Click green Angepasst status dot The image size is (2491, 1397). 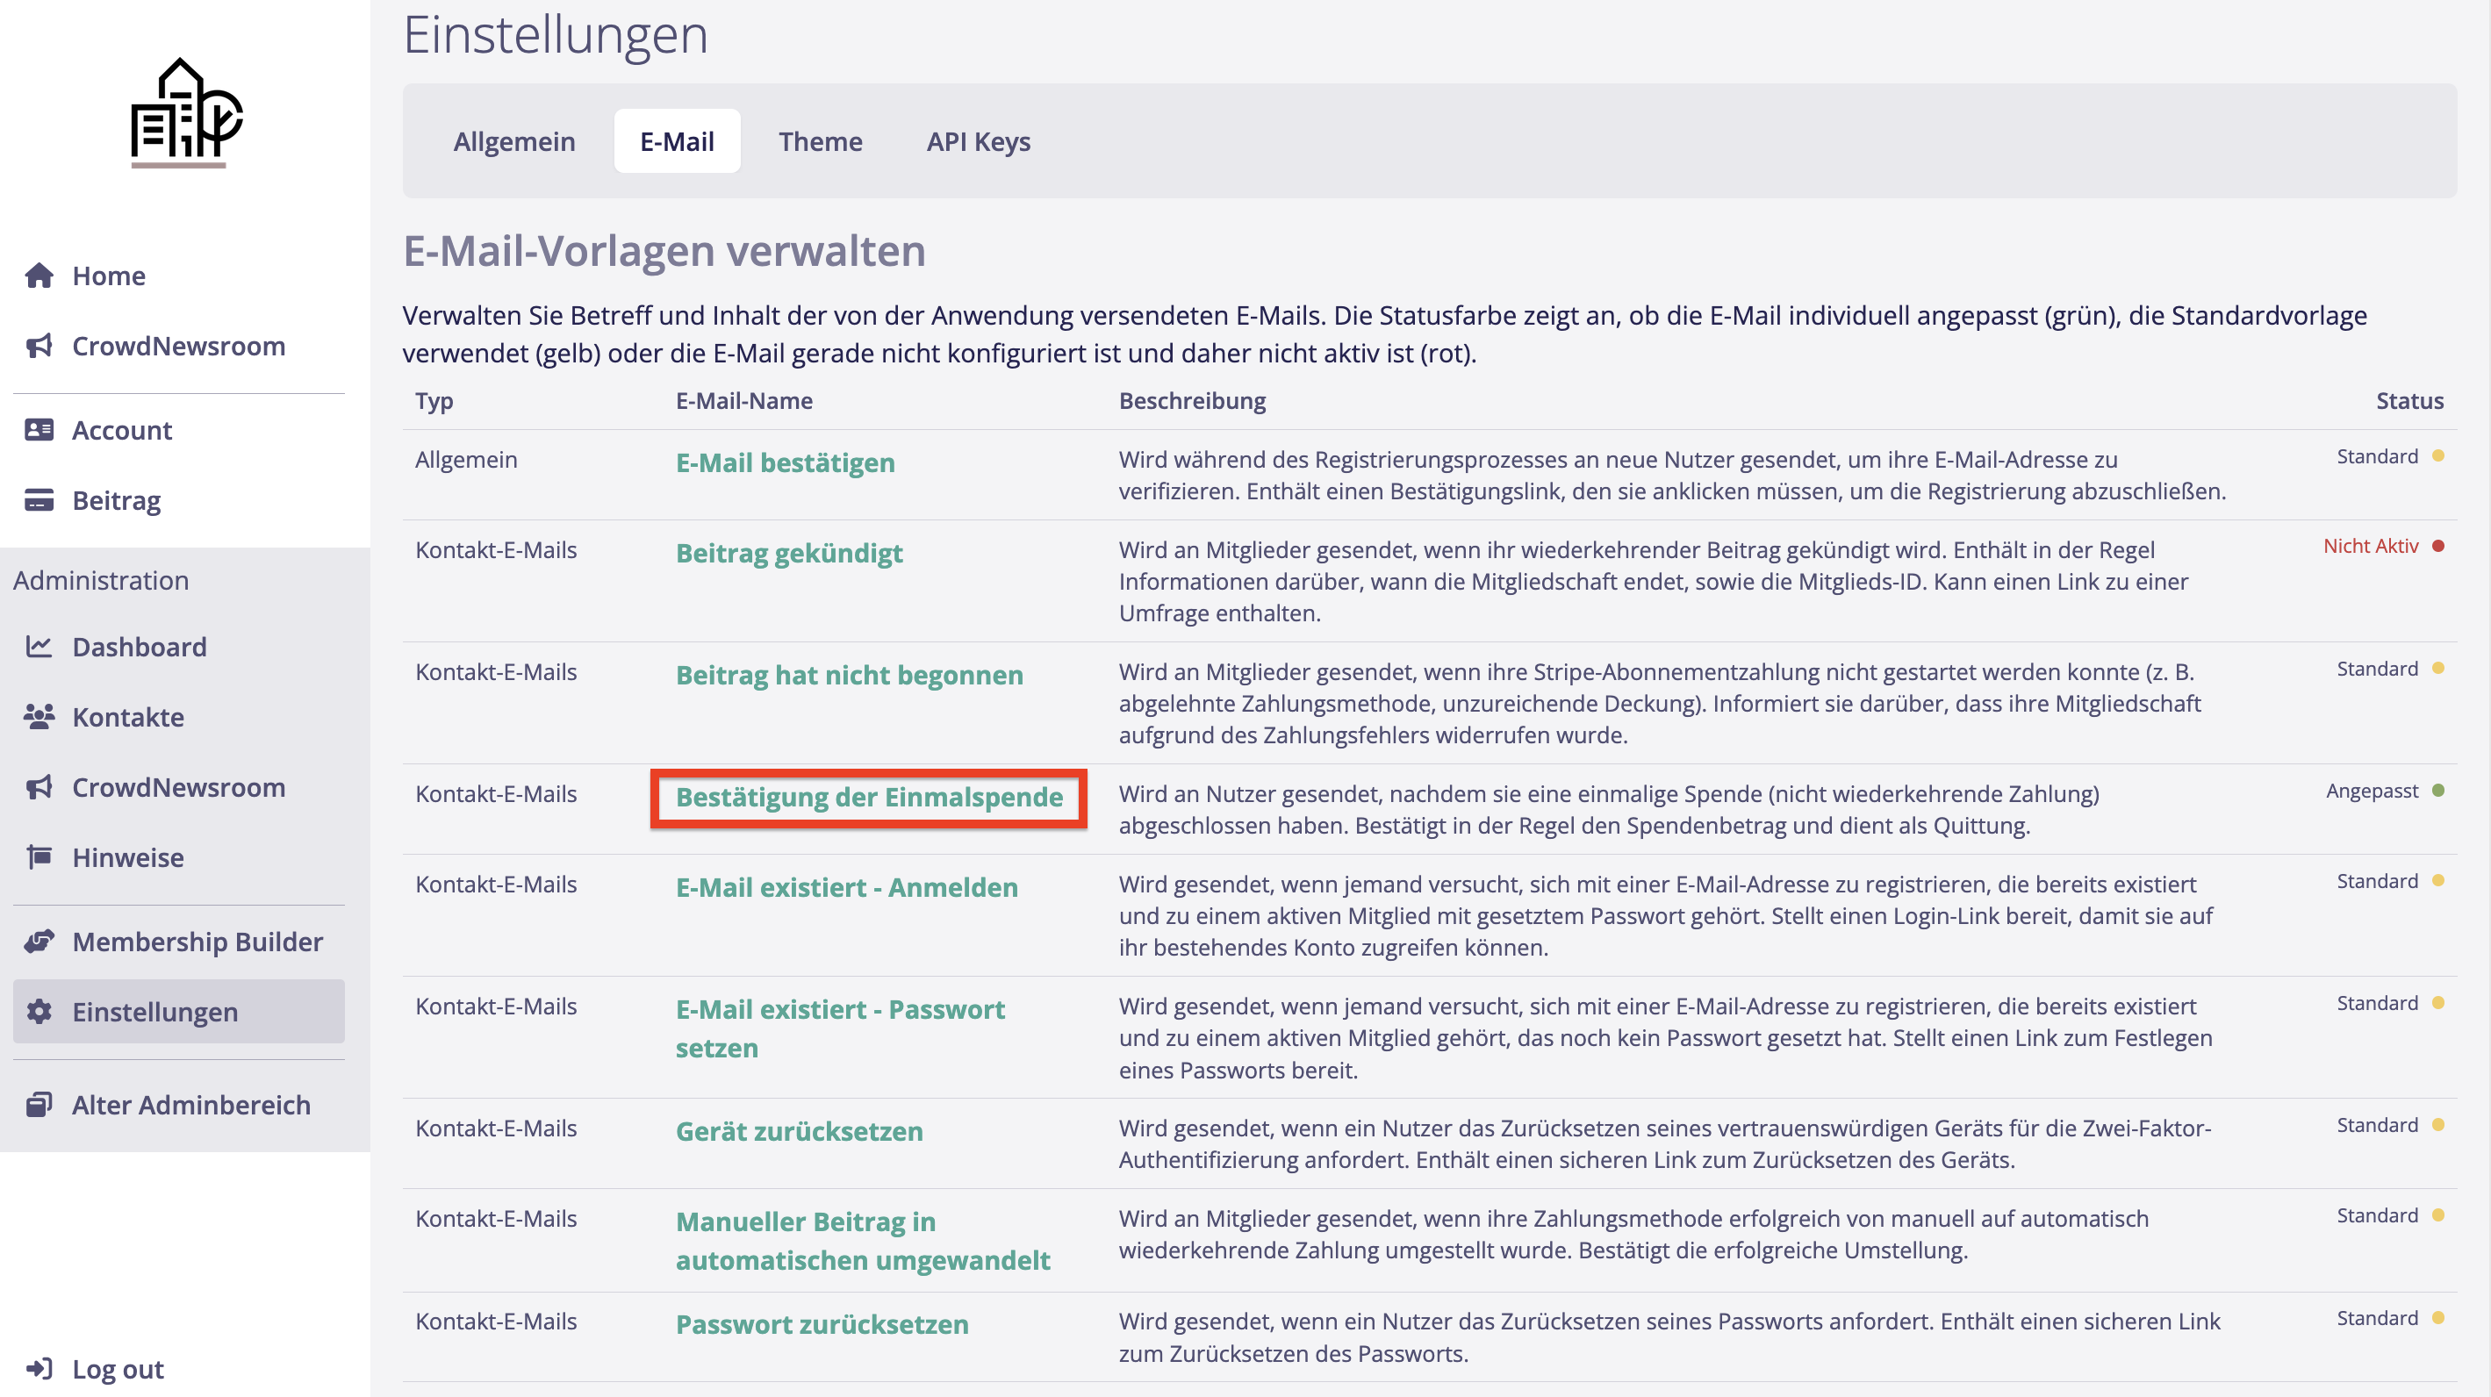[x=2437, y=791]
